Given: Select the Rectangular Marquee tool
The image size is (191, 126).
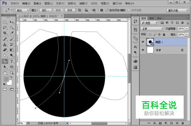Looking at the screenshot, I should click(5, 22).
